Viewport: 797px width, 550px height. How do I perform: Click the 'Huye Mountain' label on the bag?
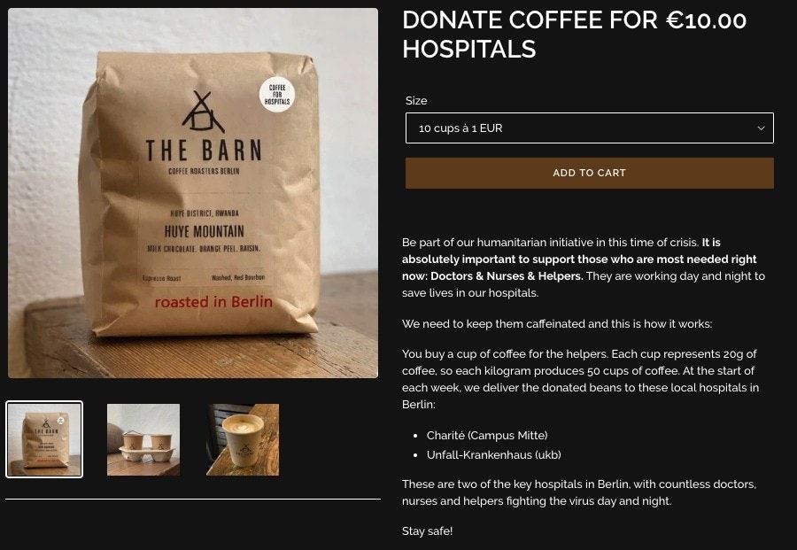205,232
